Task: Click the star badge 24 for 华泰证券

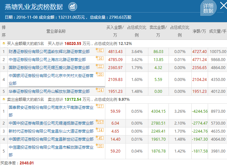Action: [100, 90]
